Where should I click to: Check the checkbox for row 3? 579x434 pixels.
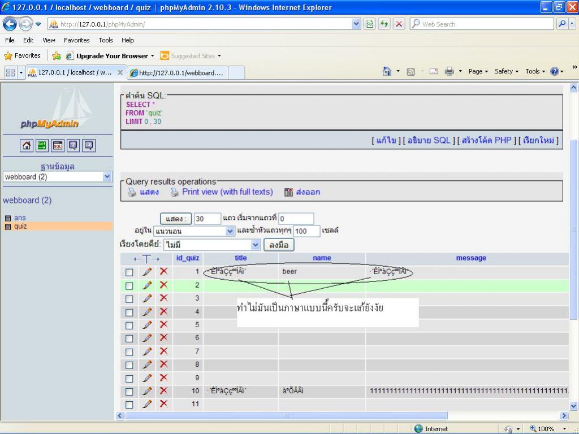tap(129, 299)
